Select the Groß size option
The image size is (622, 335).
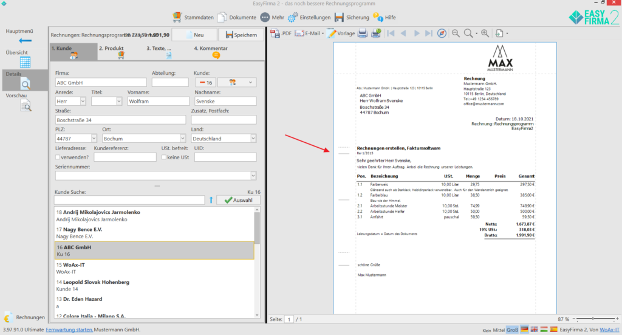512,329
